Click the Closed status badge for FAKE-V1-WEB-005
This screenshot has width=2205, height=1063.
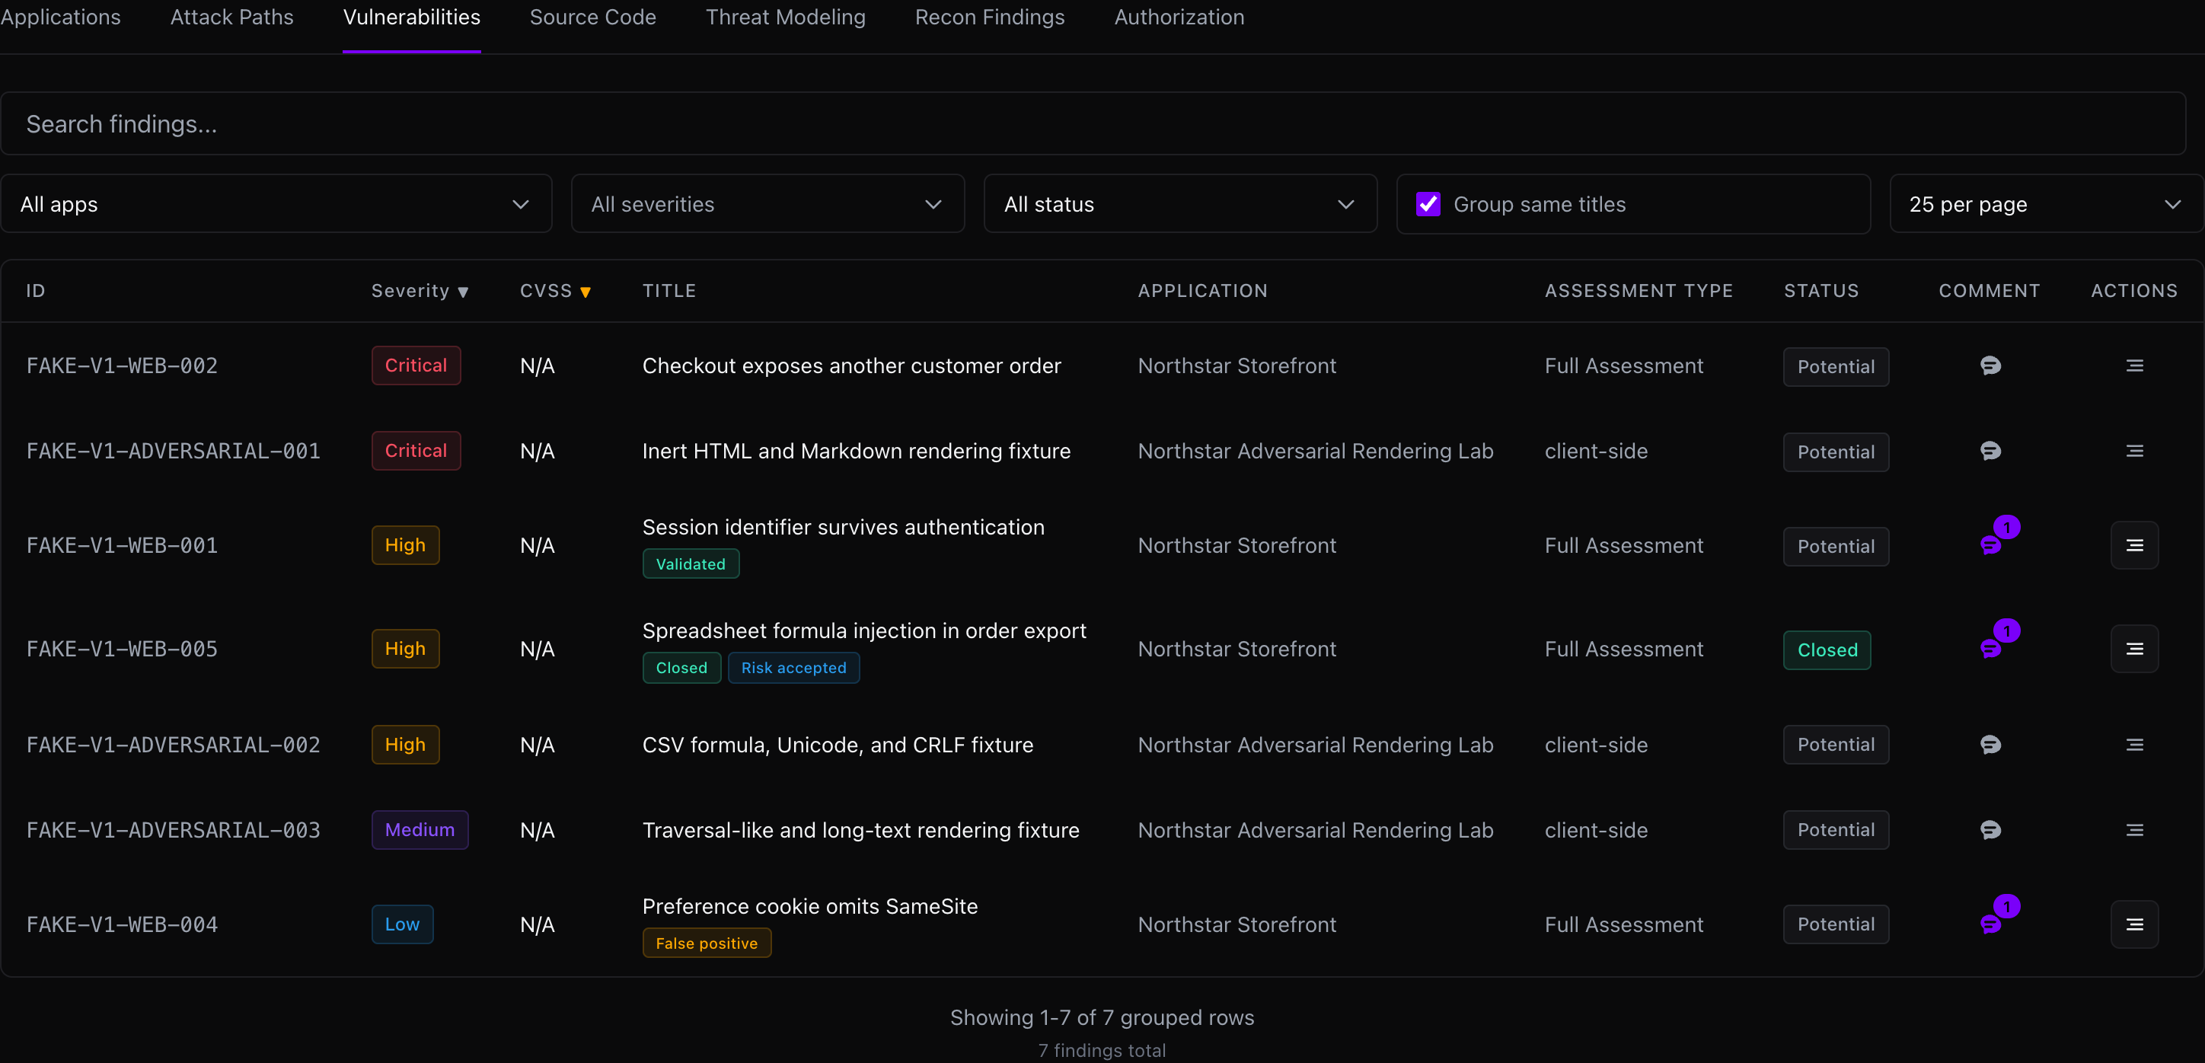point(1827,650)
